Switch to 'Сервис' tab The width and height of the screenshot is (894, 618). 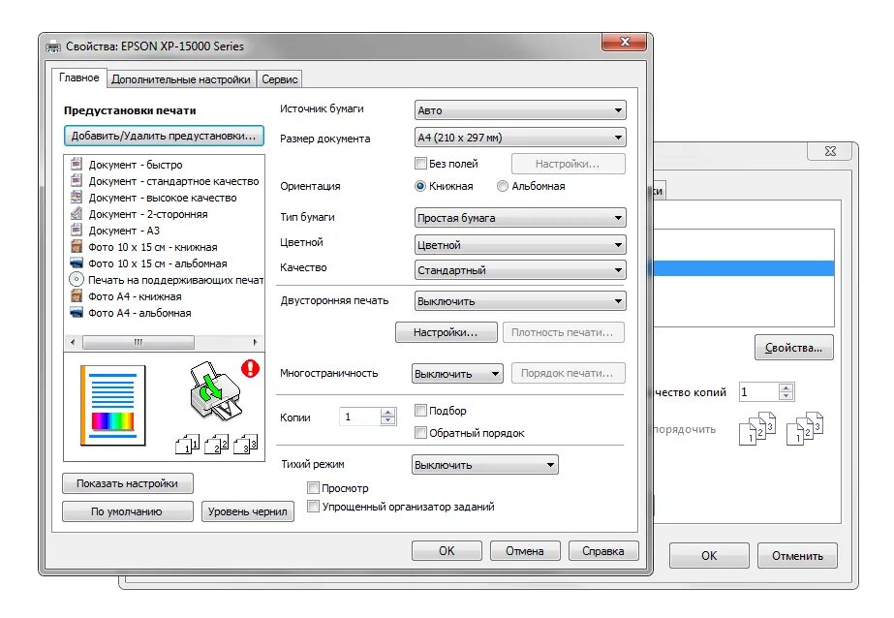279,79
